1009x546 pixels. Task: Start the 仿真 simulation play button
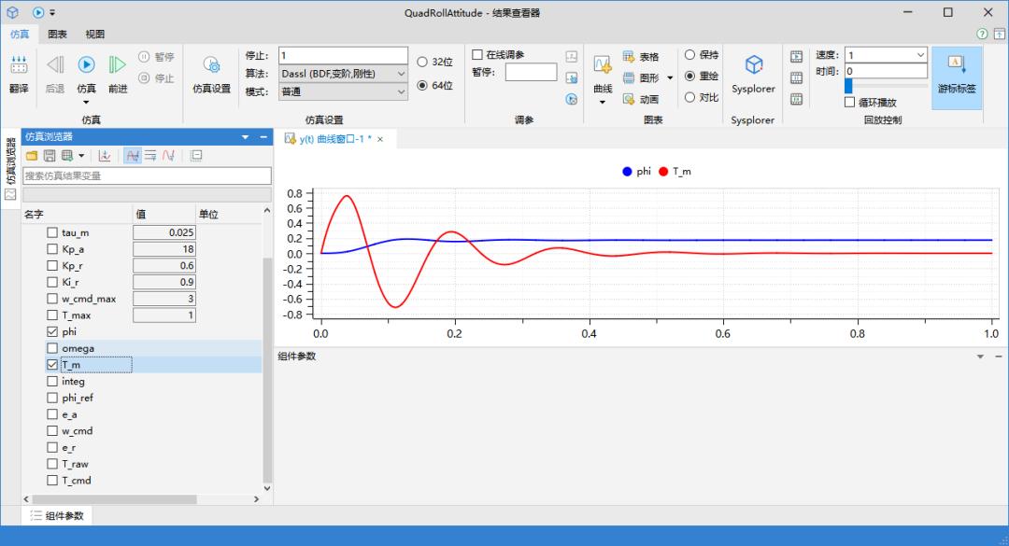86,64
